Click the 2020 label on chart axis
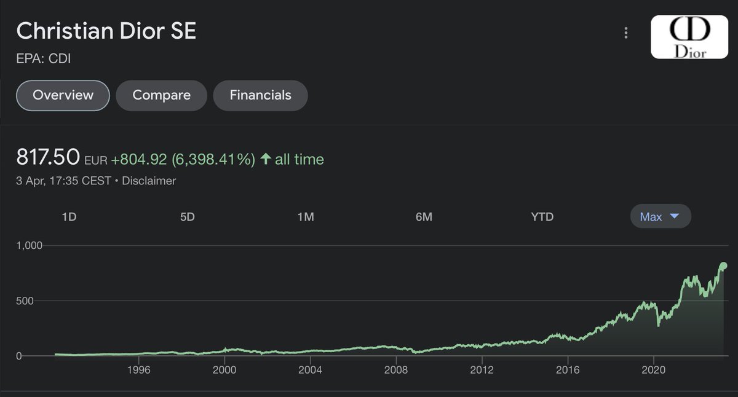Viewport: 738px width, 397px height. pyautogui.click(x=653, y=370)
